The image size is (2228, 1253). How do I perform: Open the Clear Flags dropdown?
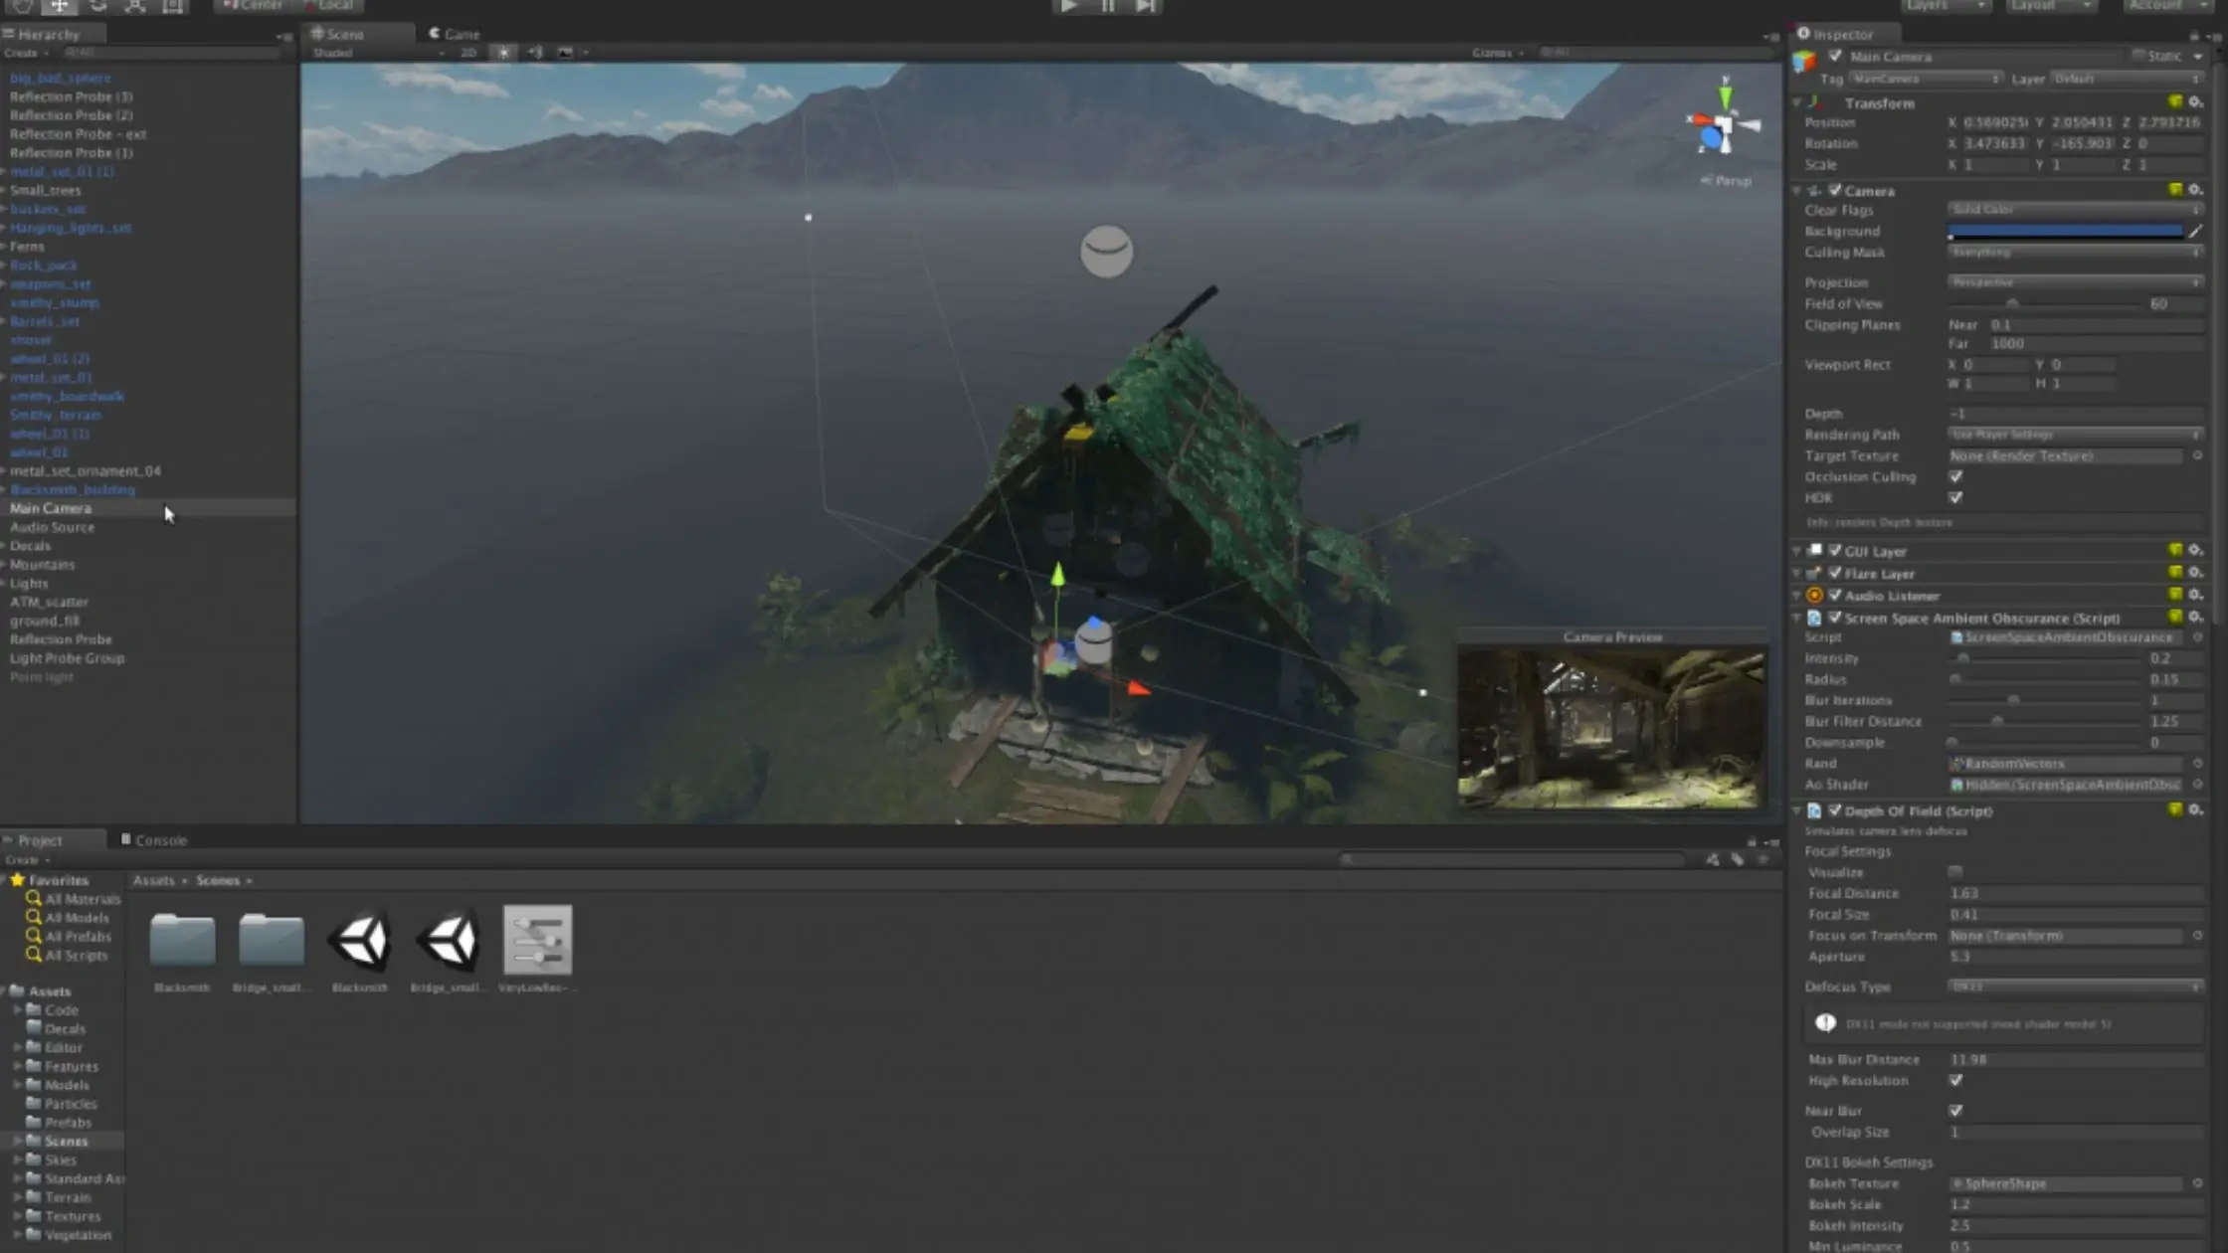tap(2074, 210)
